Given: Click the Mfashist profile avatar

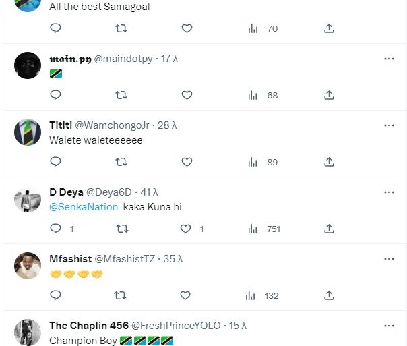Looking at the screenshot, I should (28, 266).
